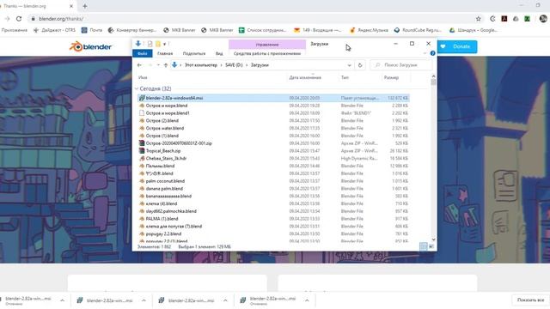Image resolution: width=550 pixels, height=309 pixels.
Task: Switch to the large icons view layout
Action: tap(431, 246)
